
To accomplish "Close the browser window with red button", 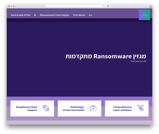I will [x=9, y=6].
